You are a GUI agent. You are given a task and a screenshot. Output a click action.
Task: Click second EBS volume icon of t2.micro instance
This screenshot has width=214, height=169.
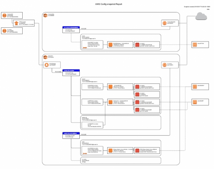coord(137,94)
